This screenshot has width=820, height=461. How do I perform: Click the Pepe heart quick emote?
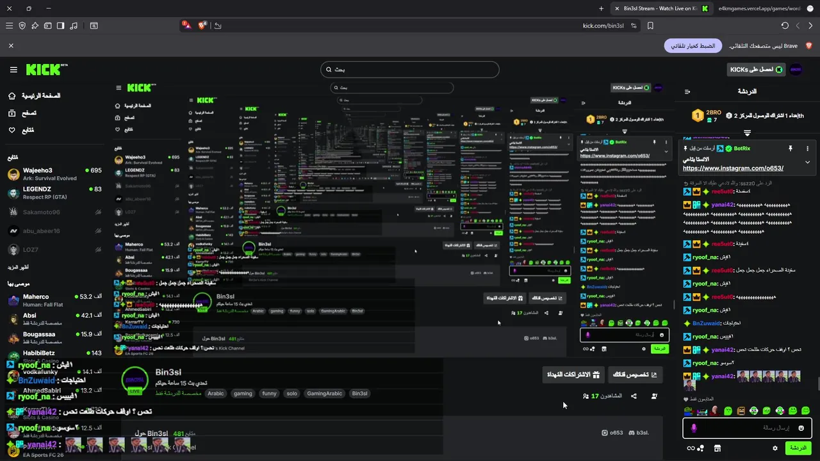(690, 410)
